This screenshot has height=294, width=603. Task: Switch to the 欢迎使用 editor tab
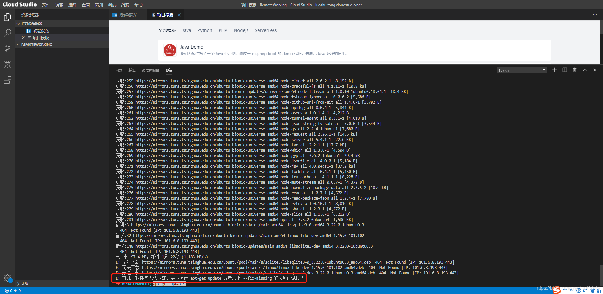pos(128,15)
